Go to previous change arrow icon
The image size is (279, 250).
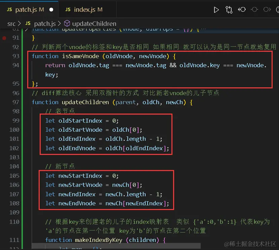click(242, 9)
